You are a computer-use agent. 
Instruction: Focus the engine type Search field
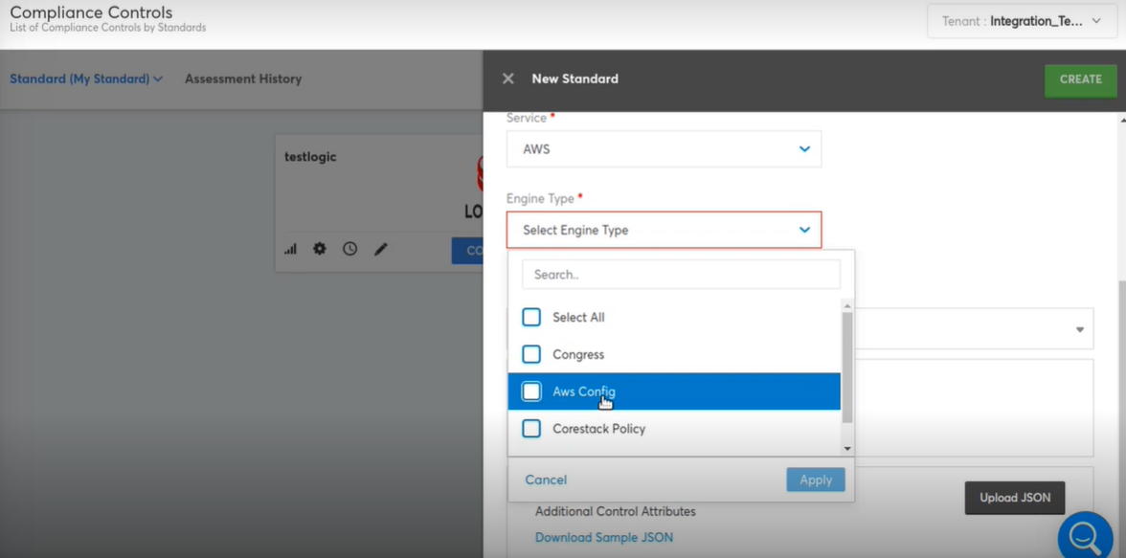pos(681,275)
